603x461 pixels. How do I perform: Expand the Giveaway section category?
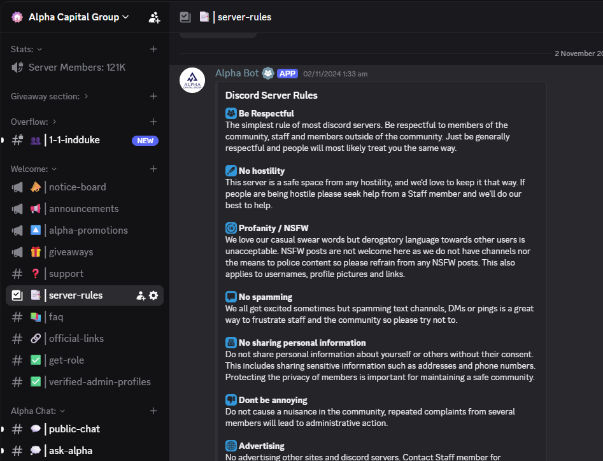(x=49, y=97)
